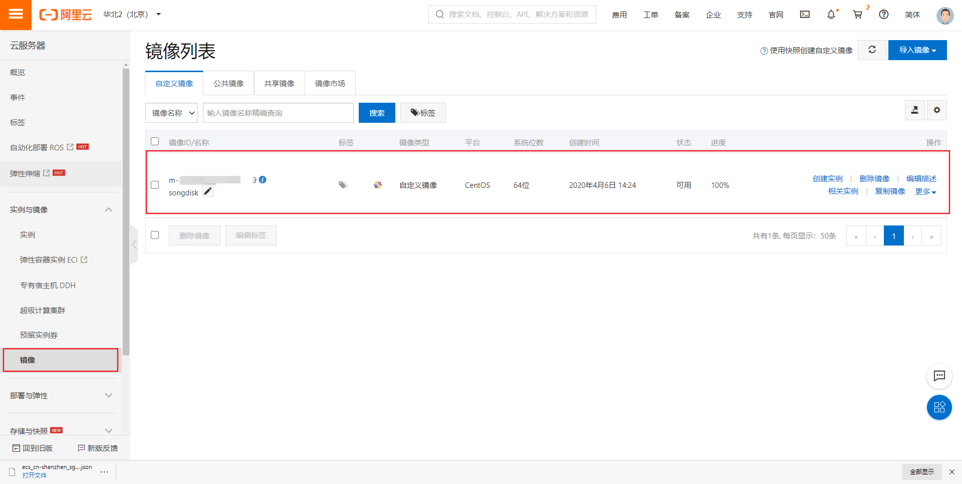Select 镜像 in the sidebar
Image resolution: width=962 pixels, height=484 pixels.
pyautogui.click(x=61, y=360)
